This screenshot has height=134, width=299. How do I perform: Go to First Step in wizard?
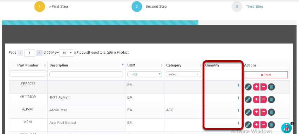point(60,7)
